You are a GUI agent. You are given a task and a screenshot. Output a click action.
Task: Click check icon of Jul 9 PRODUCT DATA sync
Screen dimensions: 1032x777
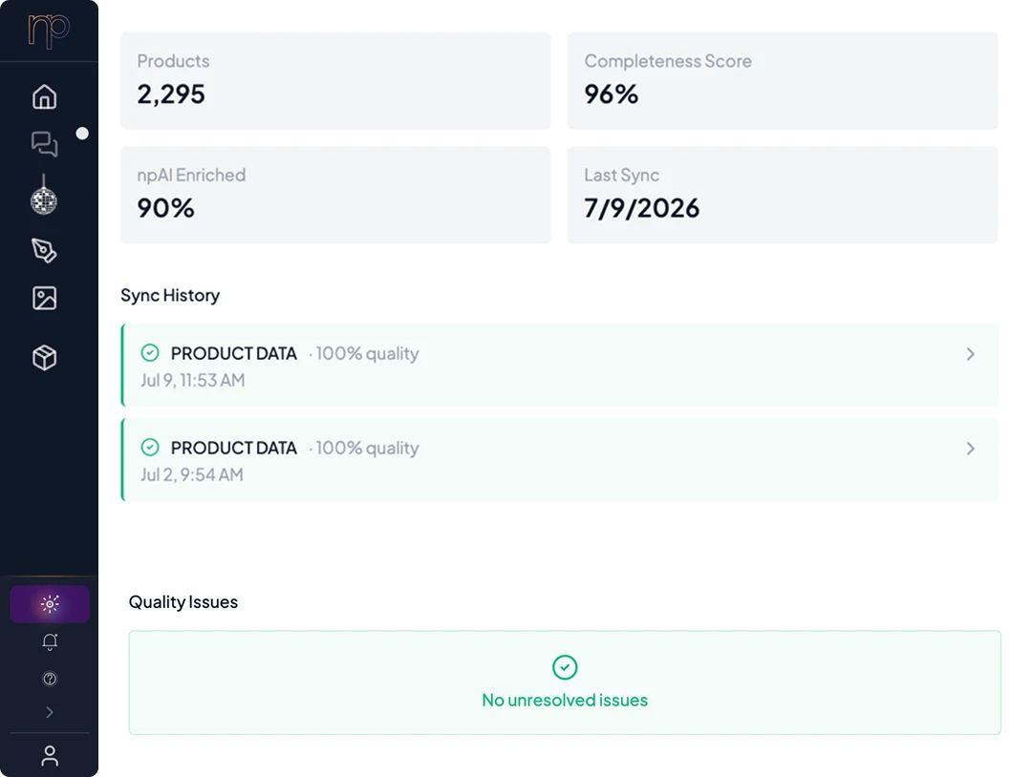[150, 353]
